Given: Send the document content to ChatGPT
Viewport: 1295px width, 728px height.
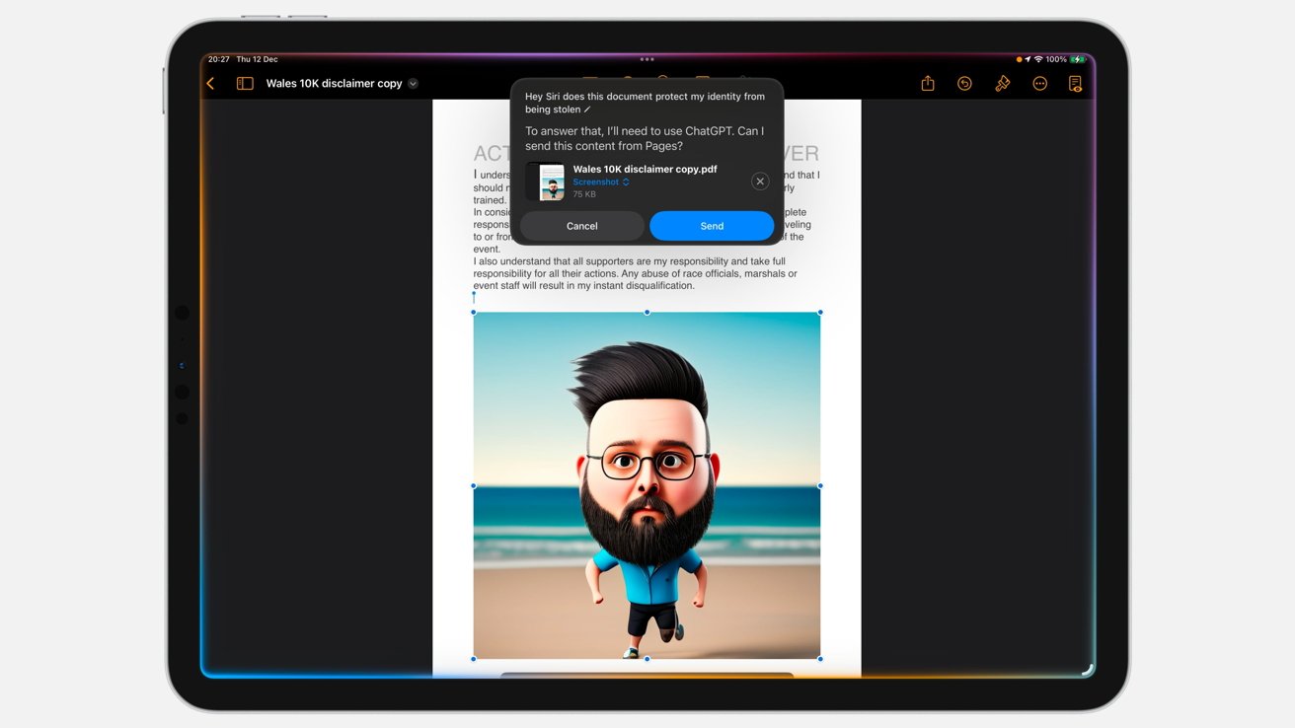Looking at the screenshot, I should pos(712,226).
